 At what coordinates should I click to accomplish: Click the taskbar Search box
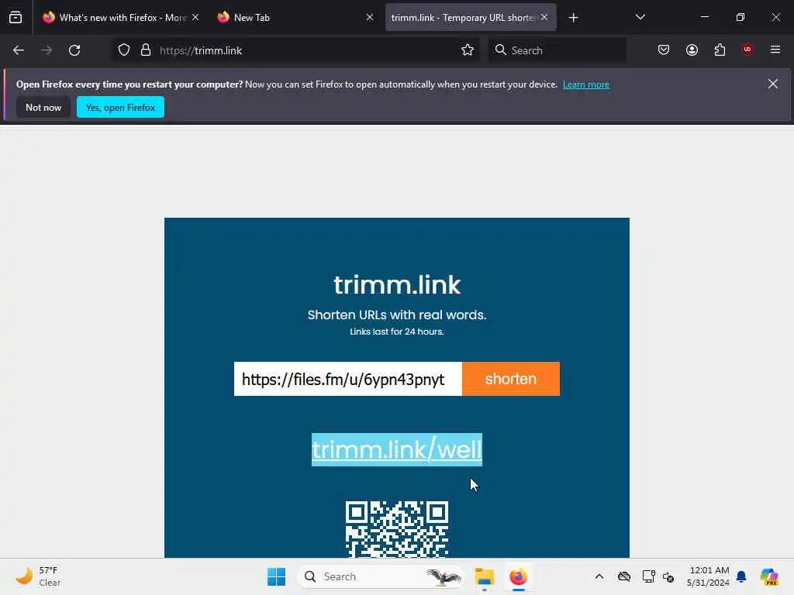[381, 576]
